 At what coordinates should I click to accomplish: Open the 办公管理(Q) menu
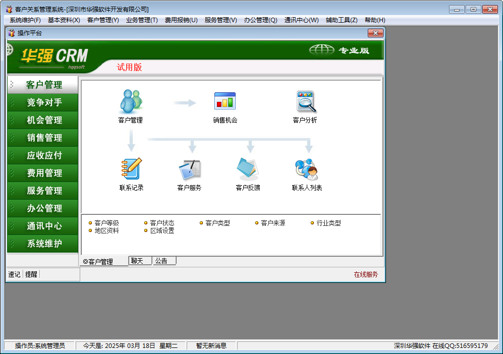[260, 20]
